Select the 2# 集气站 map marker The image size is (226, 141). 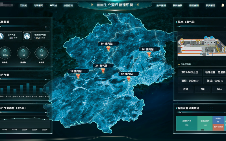[103, 70]
